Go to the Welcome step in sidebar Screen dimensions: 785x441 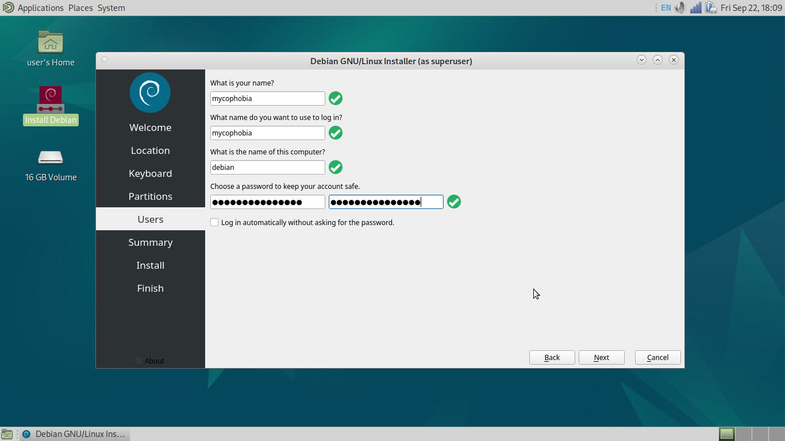point(151,127)
